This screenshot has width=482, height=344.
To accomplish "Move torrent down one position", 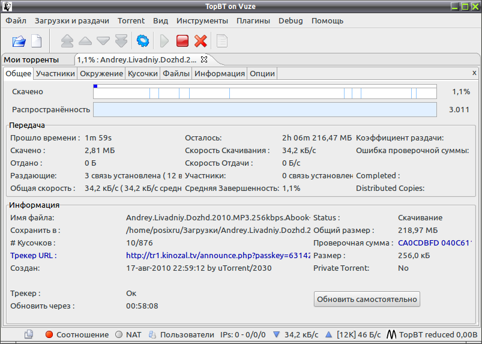I will [103, 41].
